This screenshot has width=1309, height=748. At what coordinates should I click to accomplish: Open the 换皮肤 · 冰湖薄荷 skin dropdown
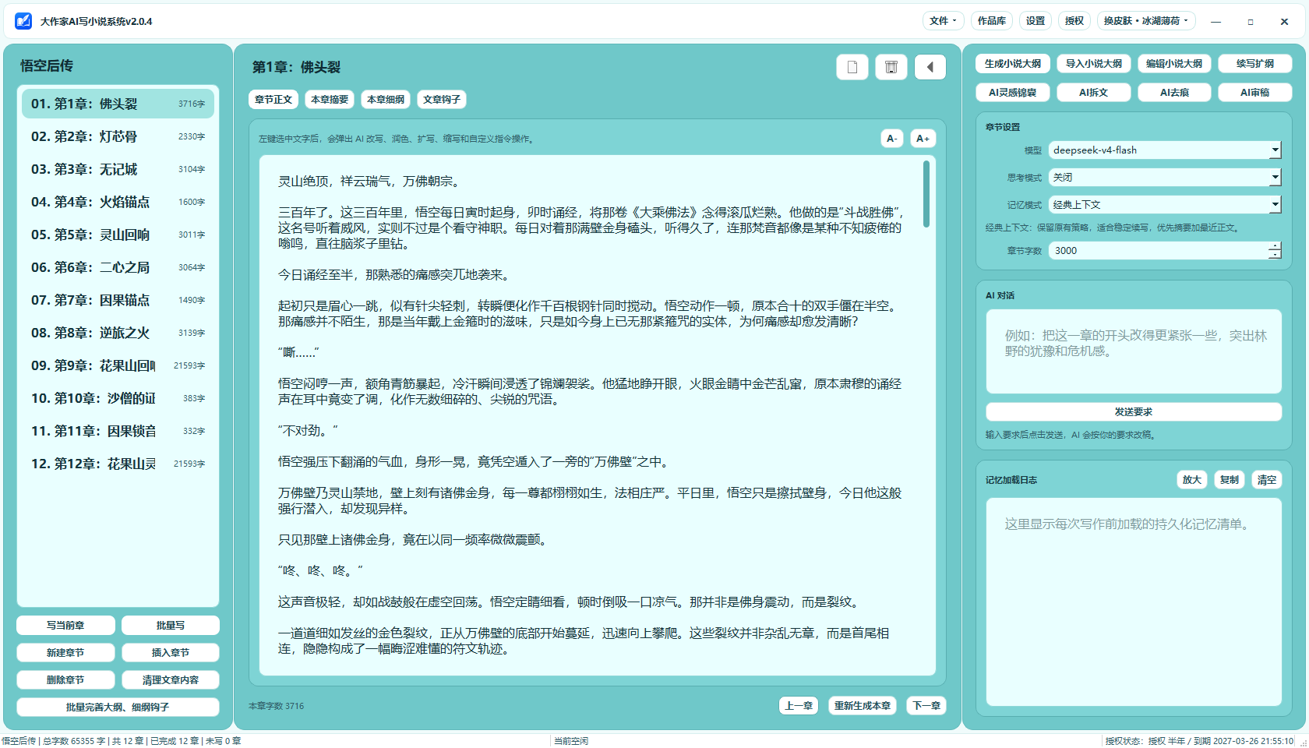click(1146, 21)
